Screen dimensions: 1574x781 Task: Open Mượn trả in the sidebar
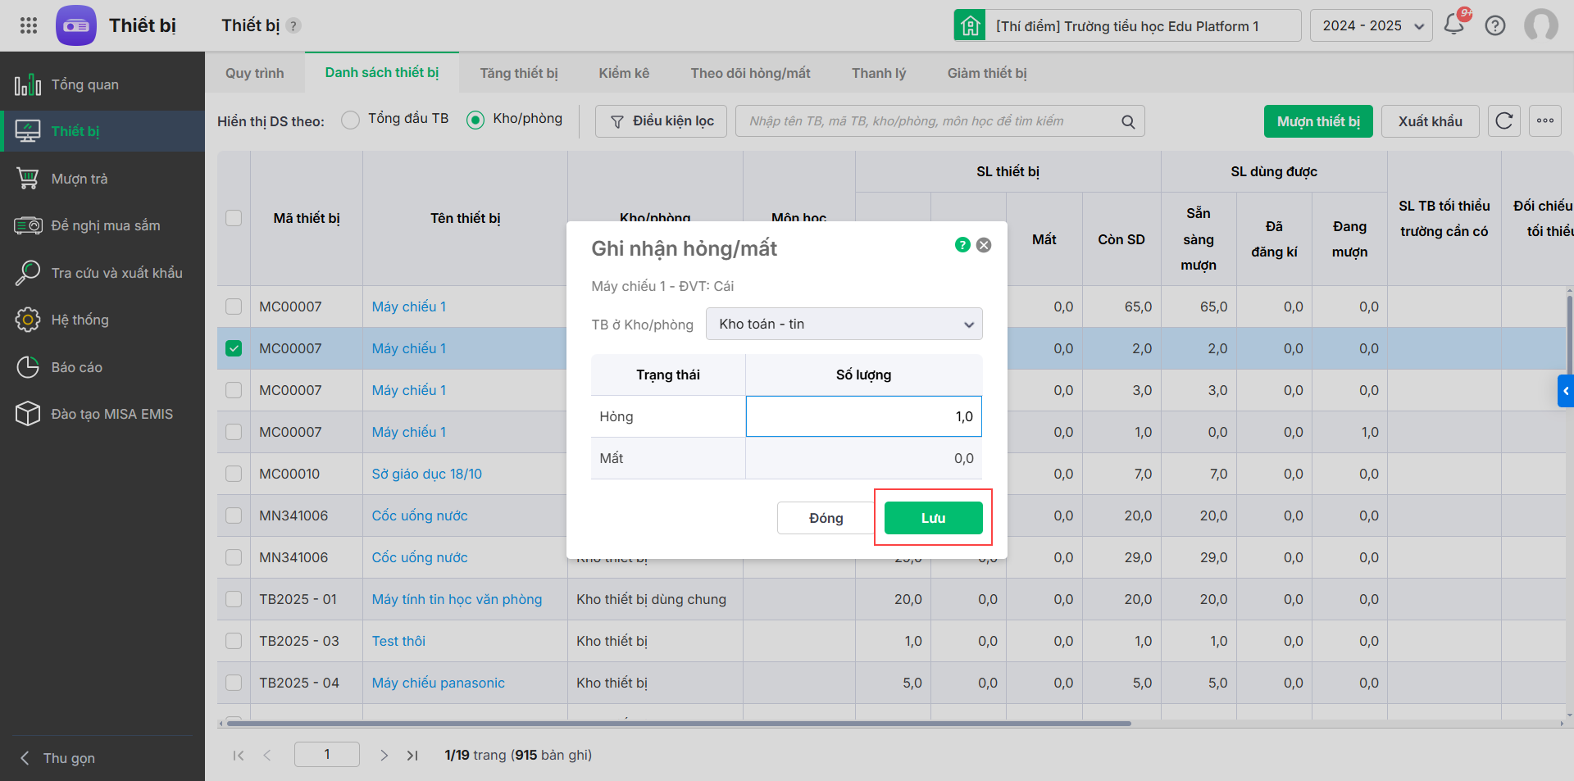[80, 179]
